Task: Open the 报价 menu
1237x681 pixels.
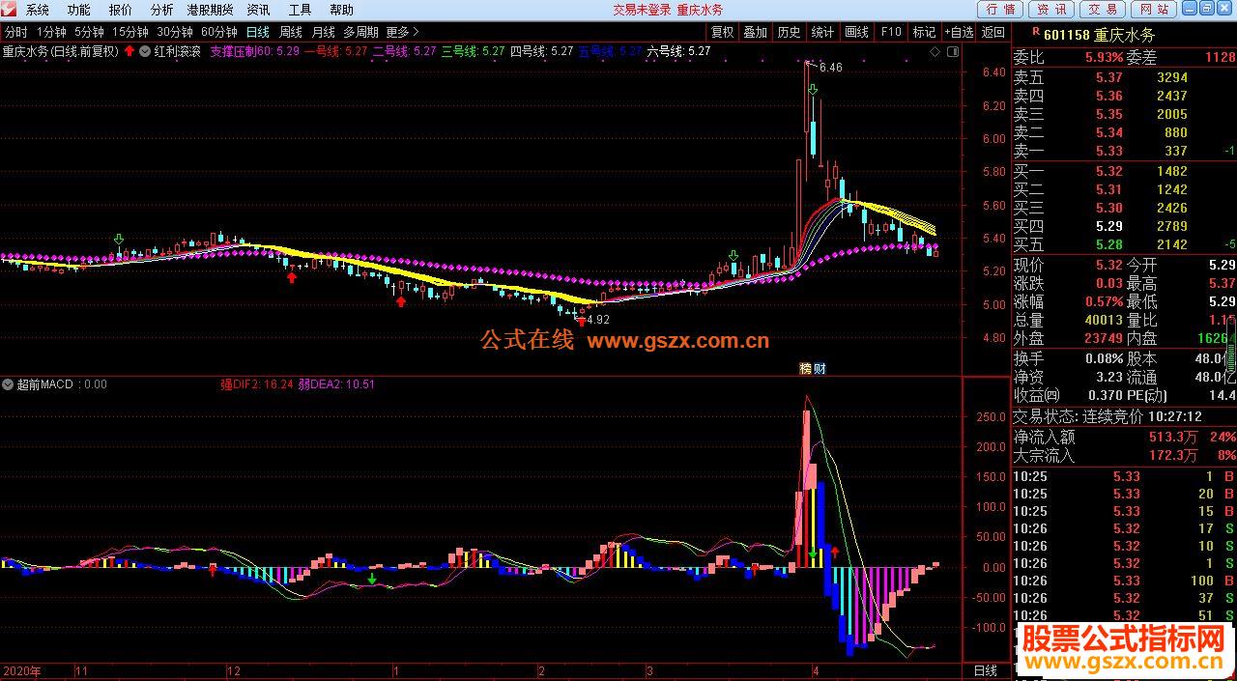Action: coord(121,10)
